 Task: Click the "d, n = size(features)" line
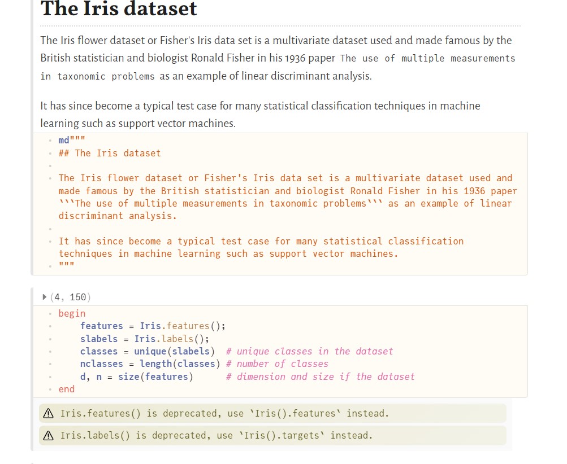coord(136,377)
